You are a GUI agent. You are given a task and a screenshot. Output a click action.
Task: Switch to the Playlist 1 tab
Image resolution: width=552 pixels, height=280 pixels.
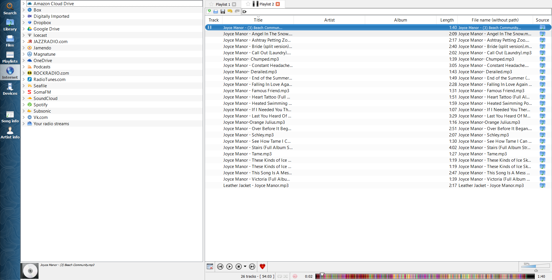pyautogui.click(x=223, y=4)
